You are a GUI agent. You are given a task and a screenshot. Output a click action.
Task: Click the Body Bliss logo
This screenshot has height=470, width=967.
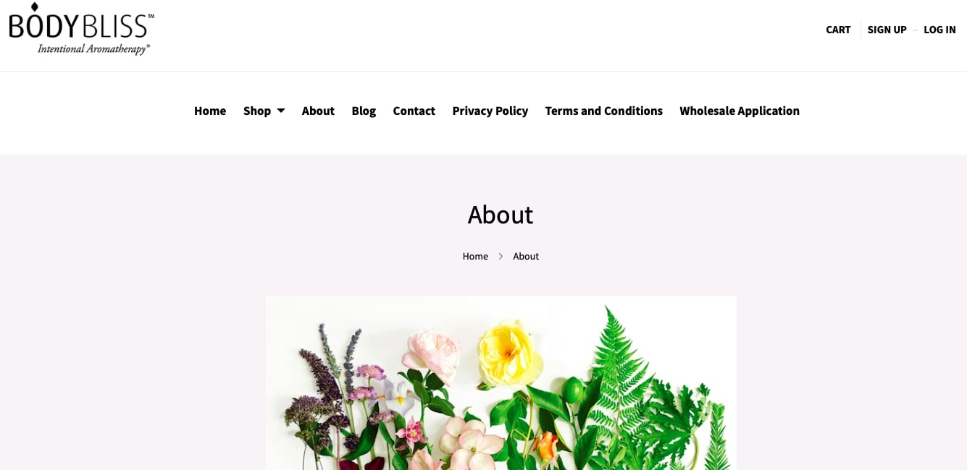(x=81, y=29)
